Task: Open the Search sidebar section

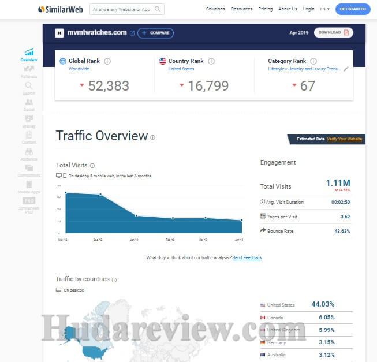Action: pyautogui.click(x=29, y=88)
